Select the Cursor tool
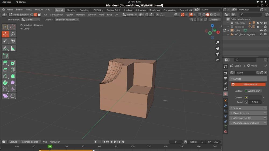The image size is (269, 151). [x=13, y=27]
